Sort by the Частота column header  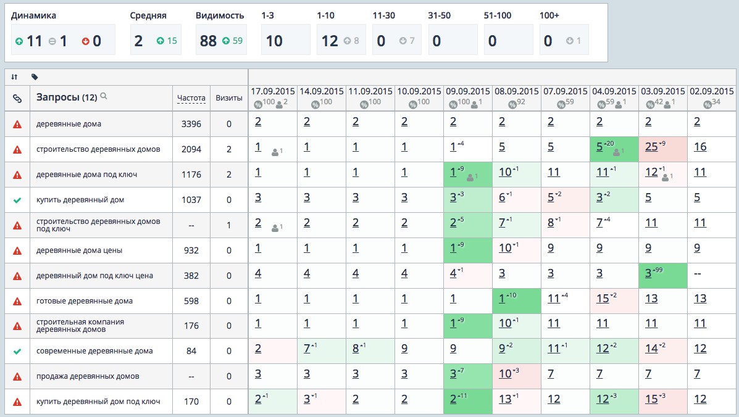click(x=191, y=97)
